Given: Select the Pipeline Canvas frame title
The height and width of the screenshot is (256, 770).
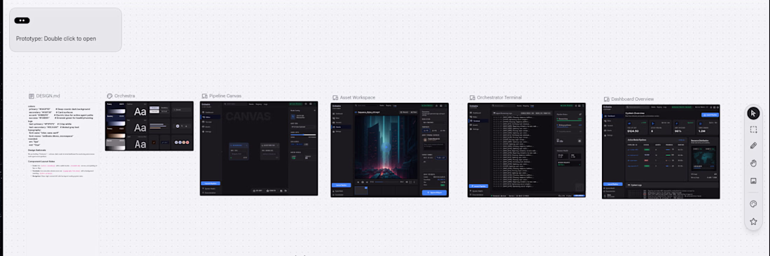Looking at the screenshot, I should click(x=226, y=96).
